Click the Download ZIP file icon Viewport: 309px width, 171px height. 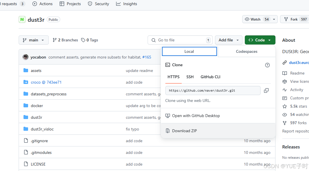(x=168, y=131)
